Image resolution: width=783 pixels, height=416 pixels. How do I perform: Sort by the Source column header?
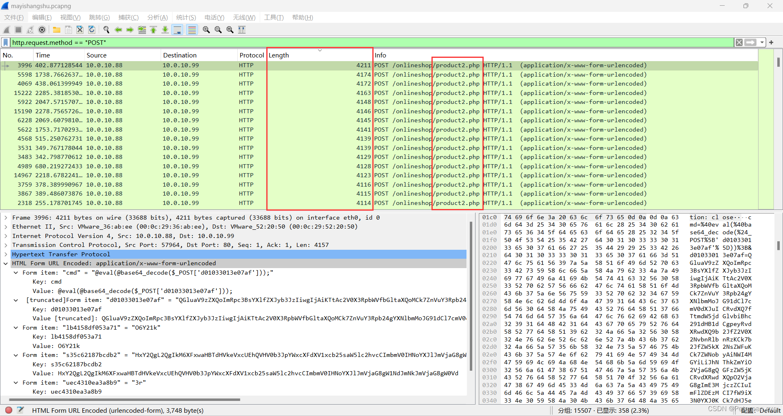[122, 55]
